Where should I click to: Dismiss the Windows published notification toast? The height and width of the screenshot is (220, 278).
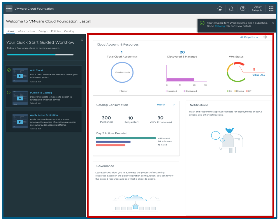272,22
